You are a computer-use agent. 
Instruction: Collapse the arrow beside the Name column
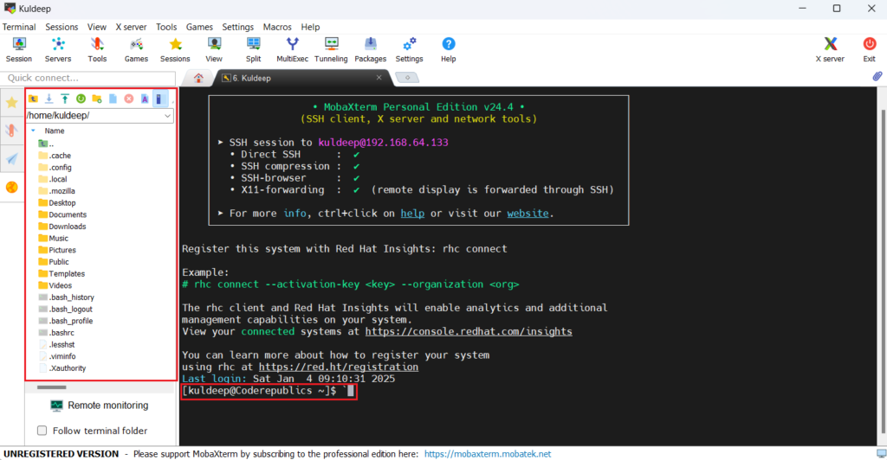click(33, 131)
